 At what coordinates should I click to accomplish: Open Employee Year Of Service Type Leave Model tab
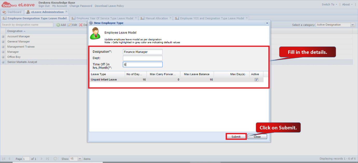point(104,18)
